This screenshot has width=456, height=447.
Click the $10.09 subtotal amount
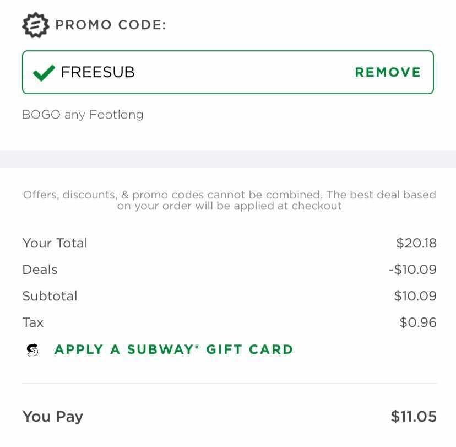pos(415,296)
